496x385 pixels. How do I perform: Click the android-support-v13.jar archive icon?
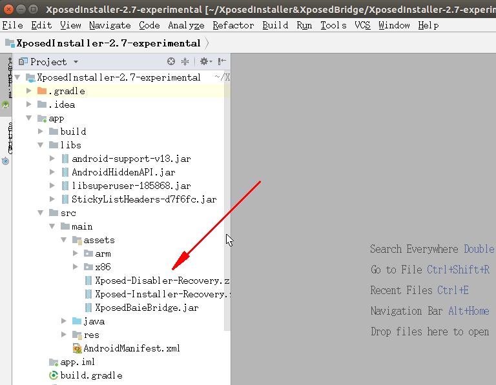pos(65,159)
